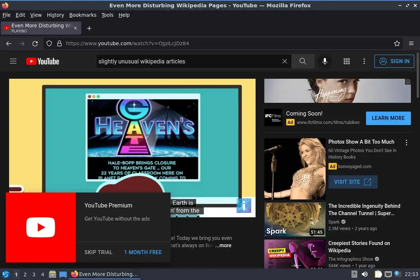Click the YouTube Premium red logo image
The width and height of the screenshot is (420, 280).
[41, 227]
